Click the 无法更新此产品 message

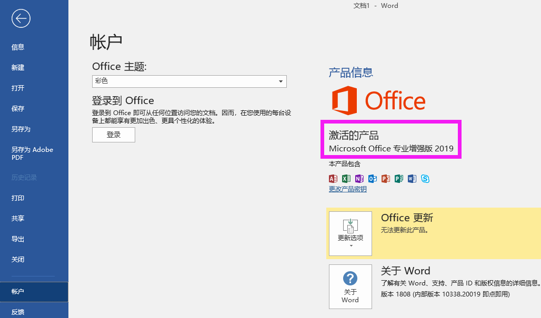405,230
